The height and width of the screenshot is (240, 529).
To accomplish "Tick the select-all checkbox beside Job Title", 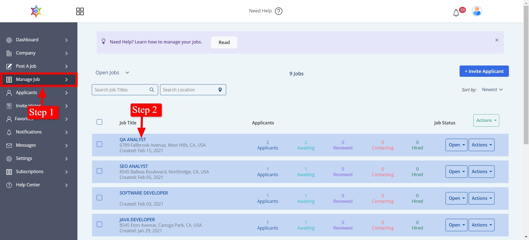I will 99,122.
